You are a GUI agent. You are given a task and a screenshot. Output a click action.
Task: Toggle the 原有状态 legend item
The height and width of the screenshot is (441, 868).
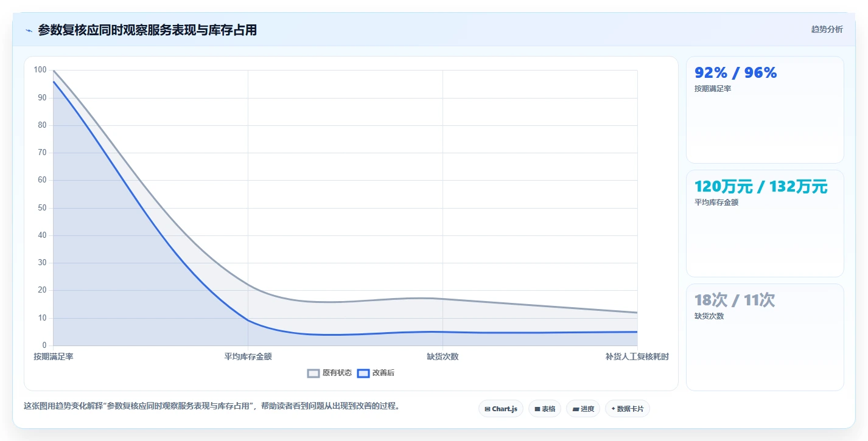pos(329,373)
